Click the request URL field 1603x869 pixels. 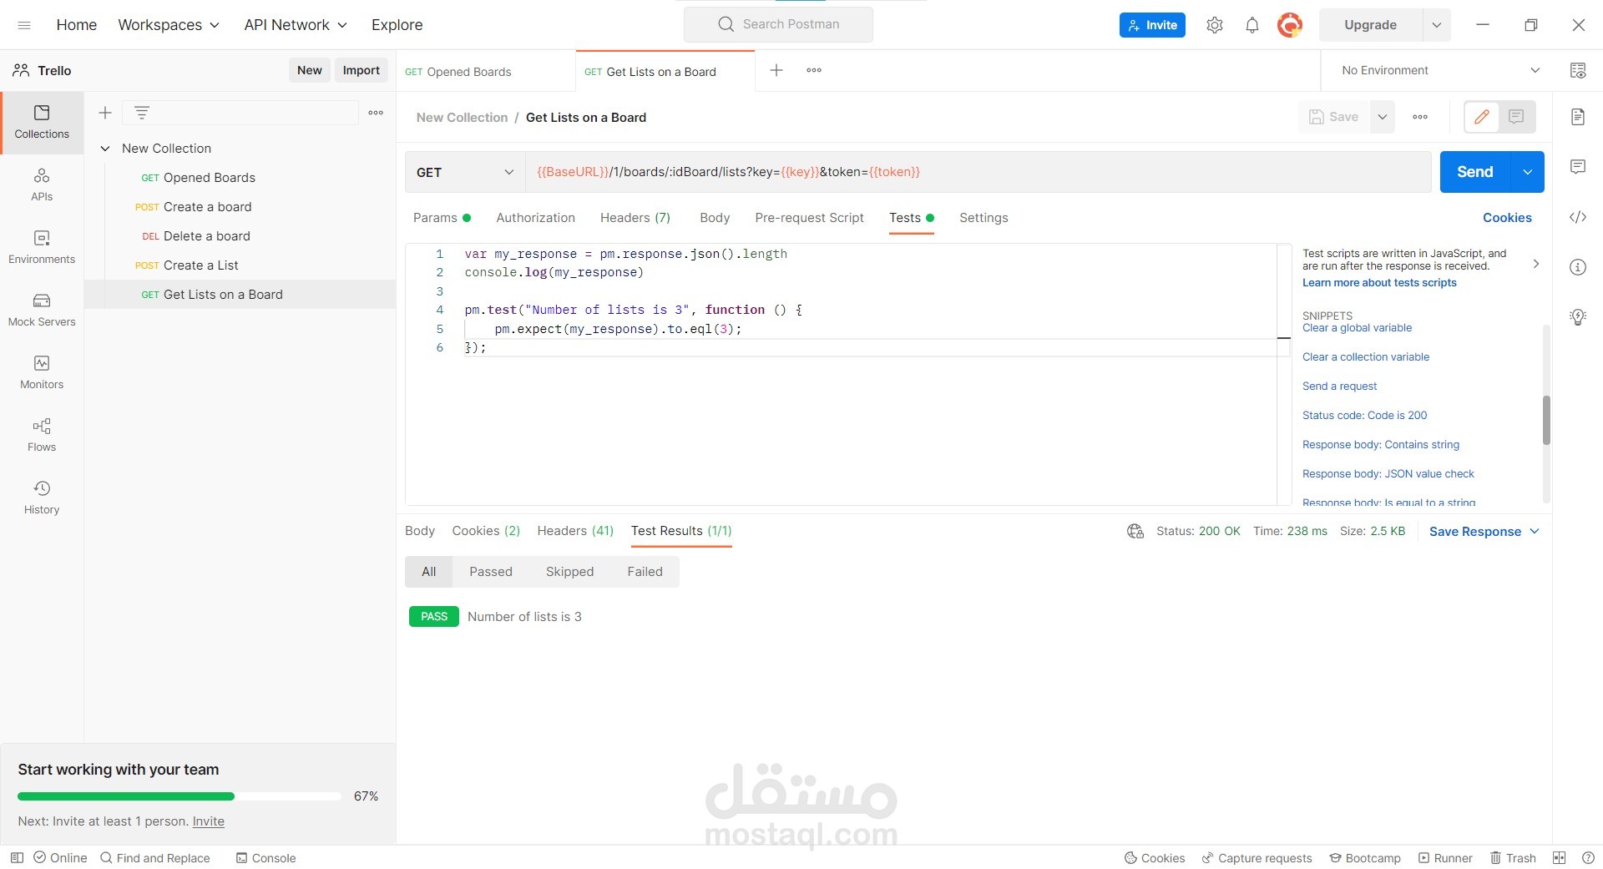pyautogui.click(x=978, y=172)
